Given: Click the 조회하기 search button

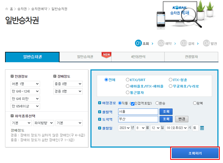Looking at the screenshot, I should click(195, 153).
